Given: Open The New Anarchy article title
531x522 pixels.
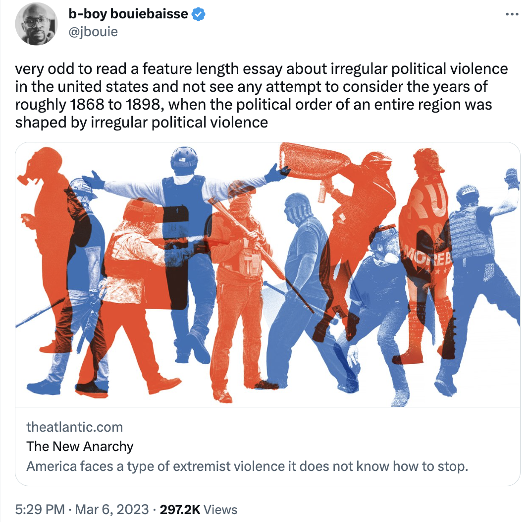Looking at the screenshot, I should [x=80, y=447].
